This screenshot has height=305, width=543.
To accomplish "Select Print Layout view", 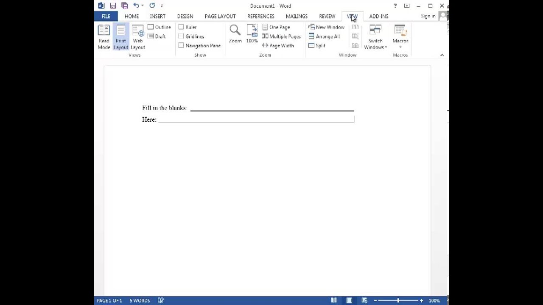I will pyautogui.click(x=121, y=37).
